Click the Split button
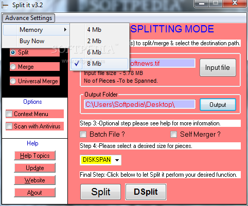248x206 pixels. click(101, 192)
